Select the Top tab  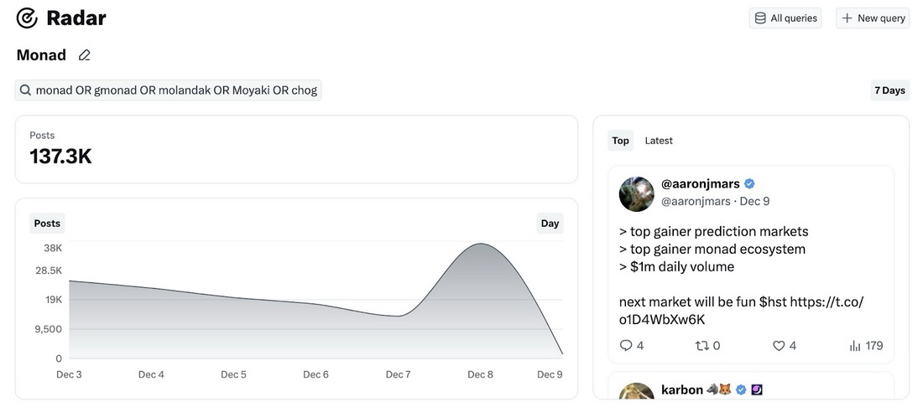[x=621, y=141]
